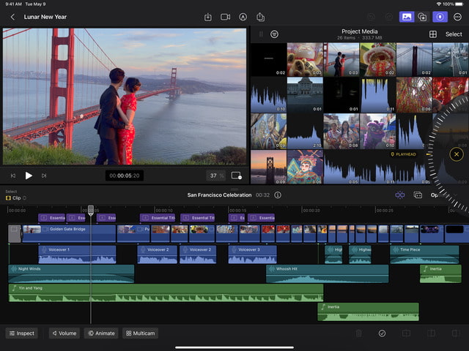The height and width of the screenshot is (351, 469).
Task: Open the viewer zoom percentage menu
Action: [x=216, y=175]
